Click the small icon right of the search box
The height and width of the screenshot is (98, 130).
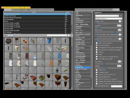69,35
